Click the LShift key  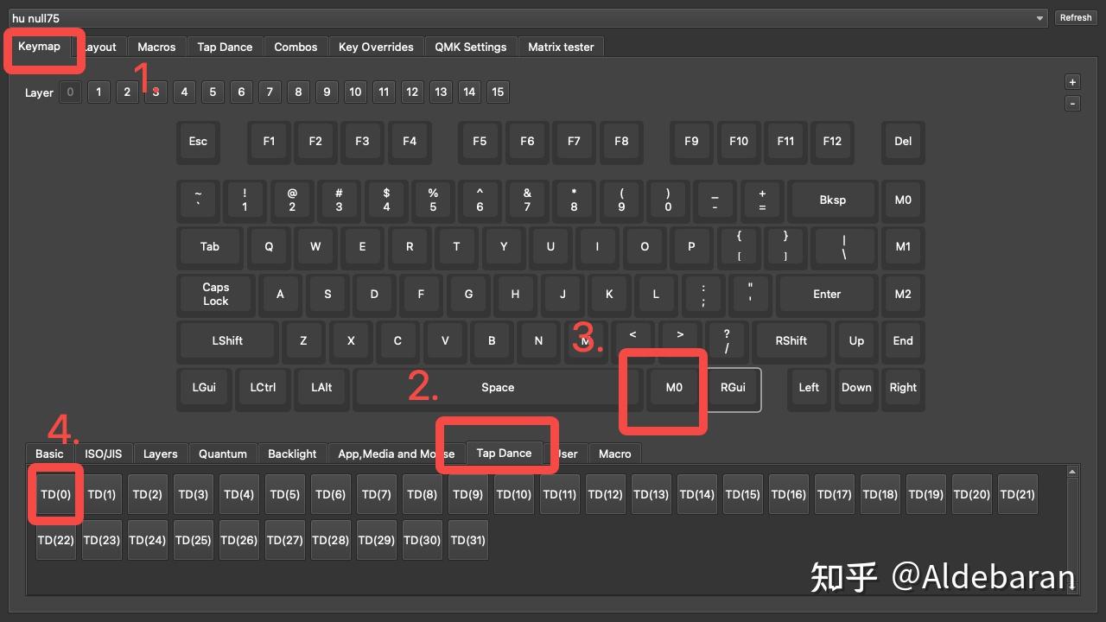tap(227, 340)
